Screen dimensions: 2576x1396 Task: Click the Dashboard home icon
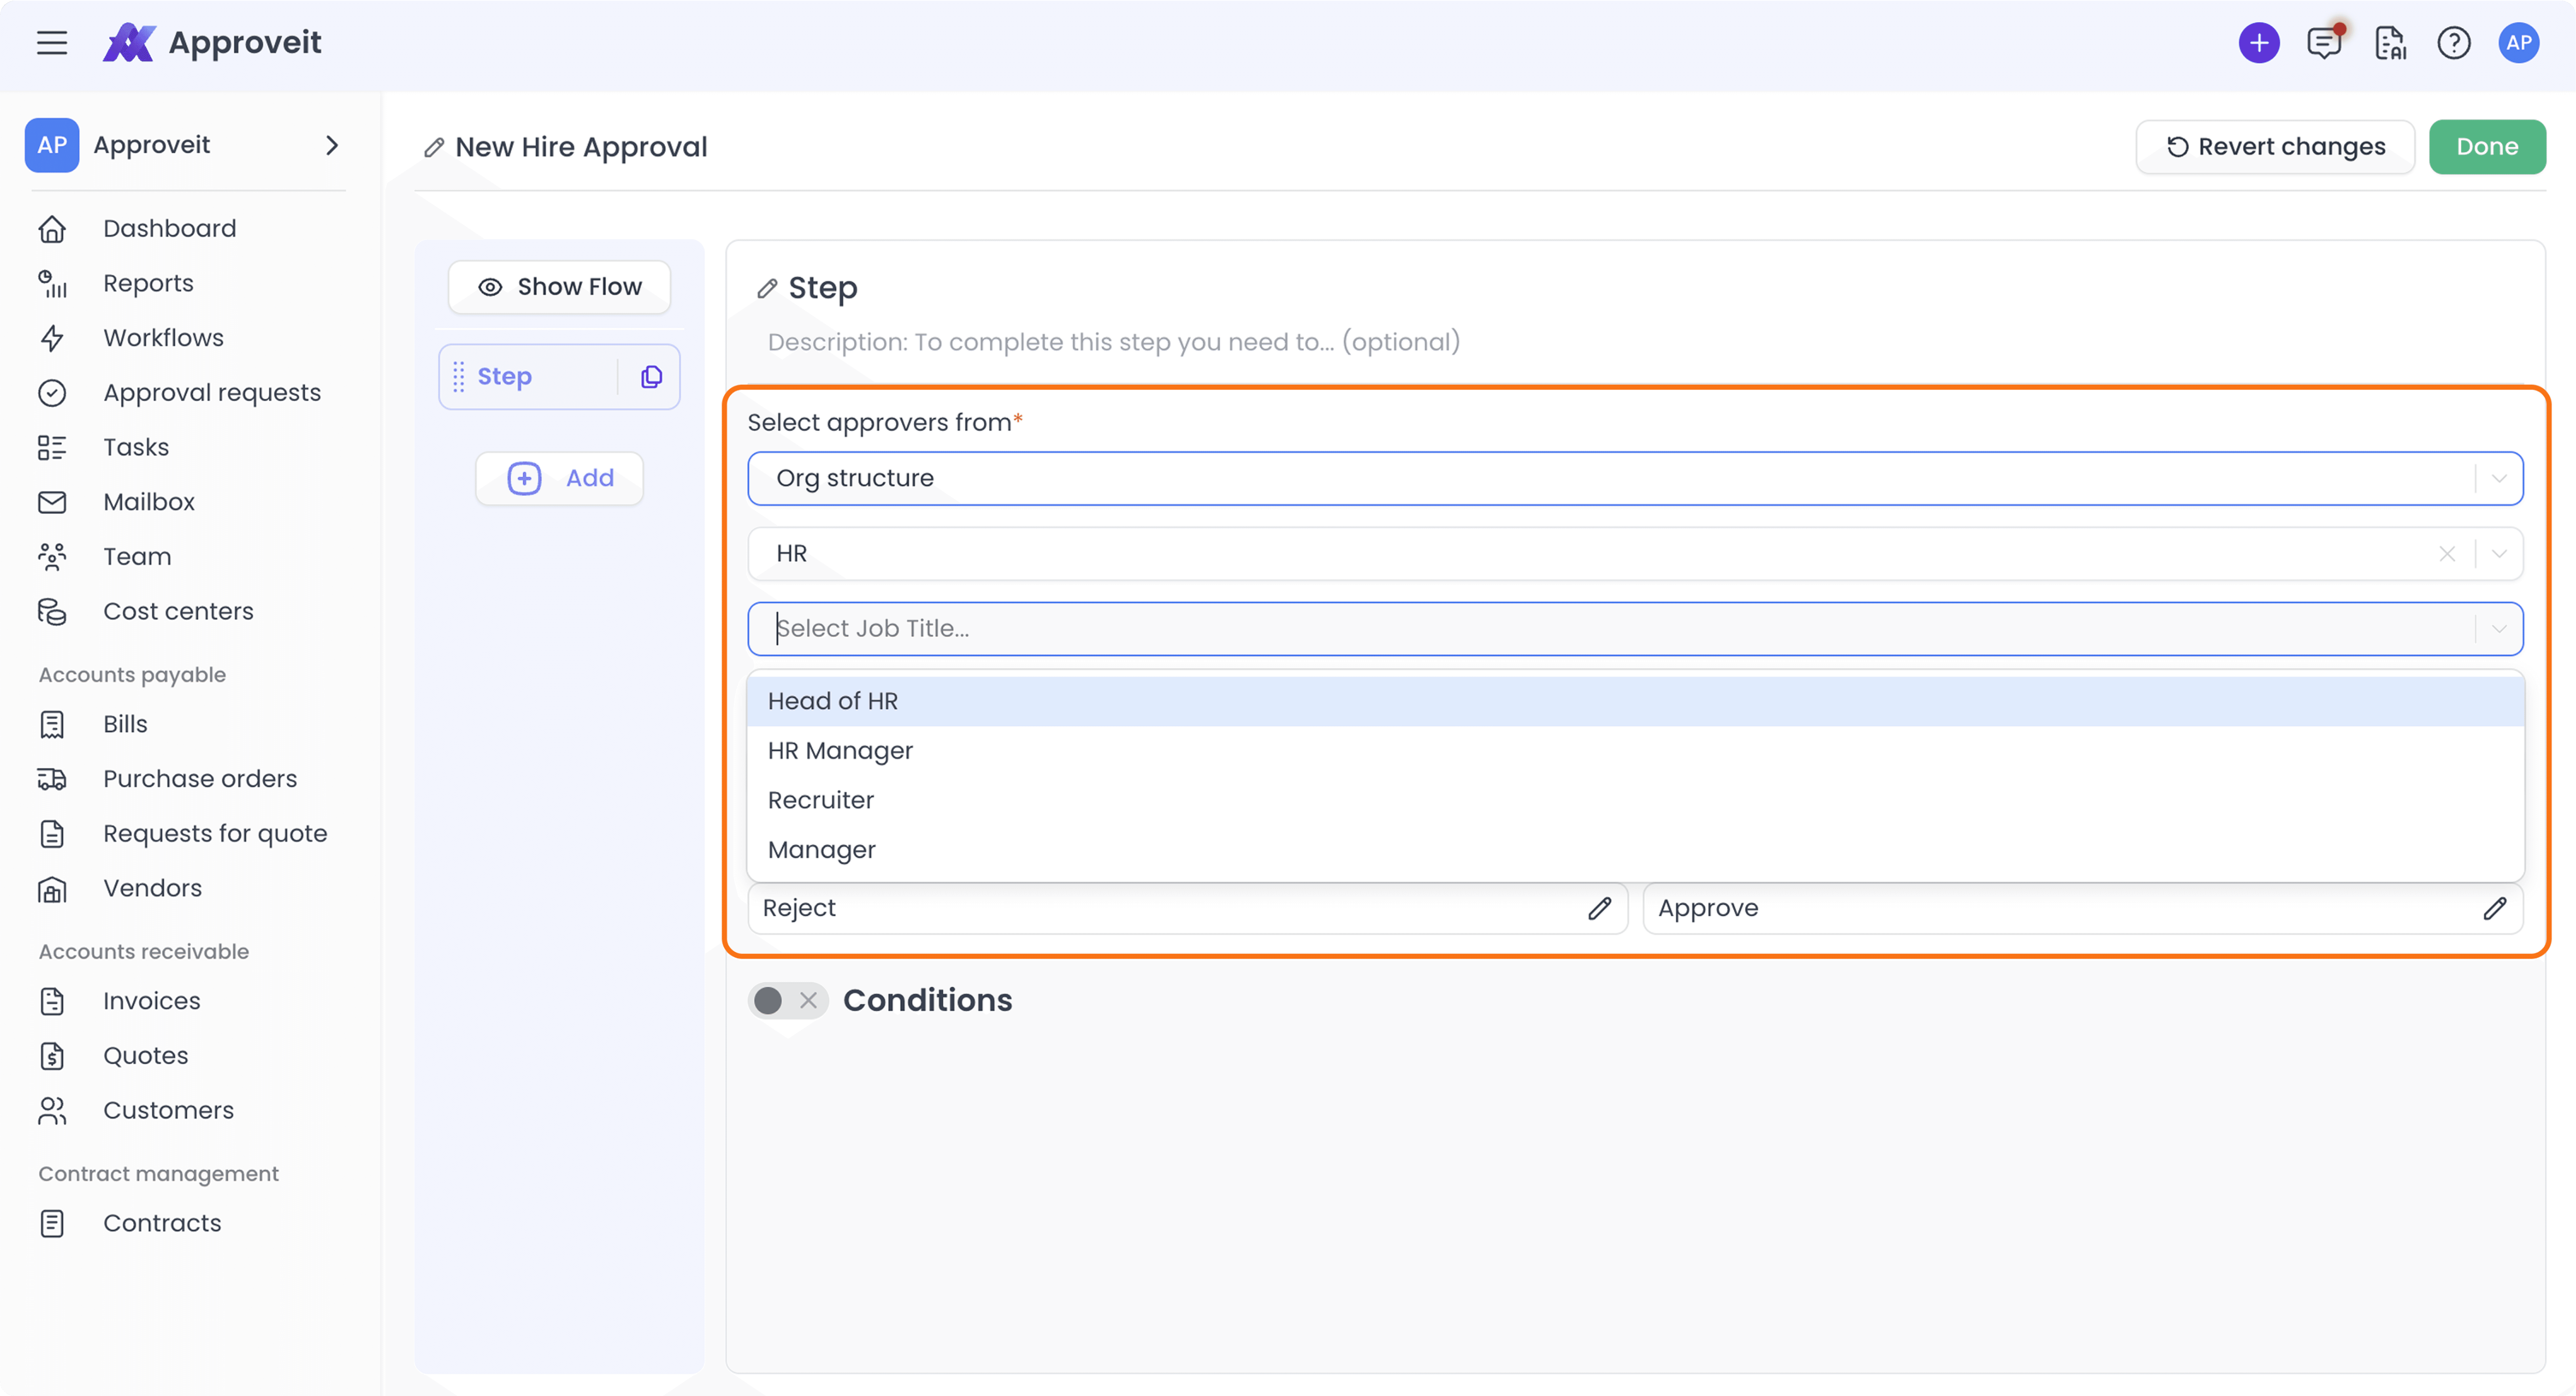click(52, 229)
